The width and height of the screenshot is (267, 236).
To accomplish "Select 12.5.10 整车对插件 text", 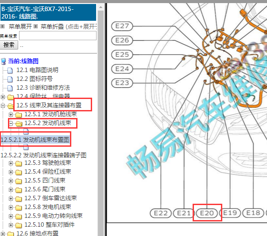I will tap(50, 225).
